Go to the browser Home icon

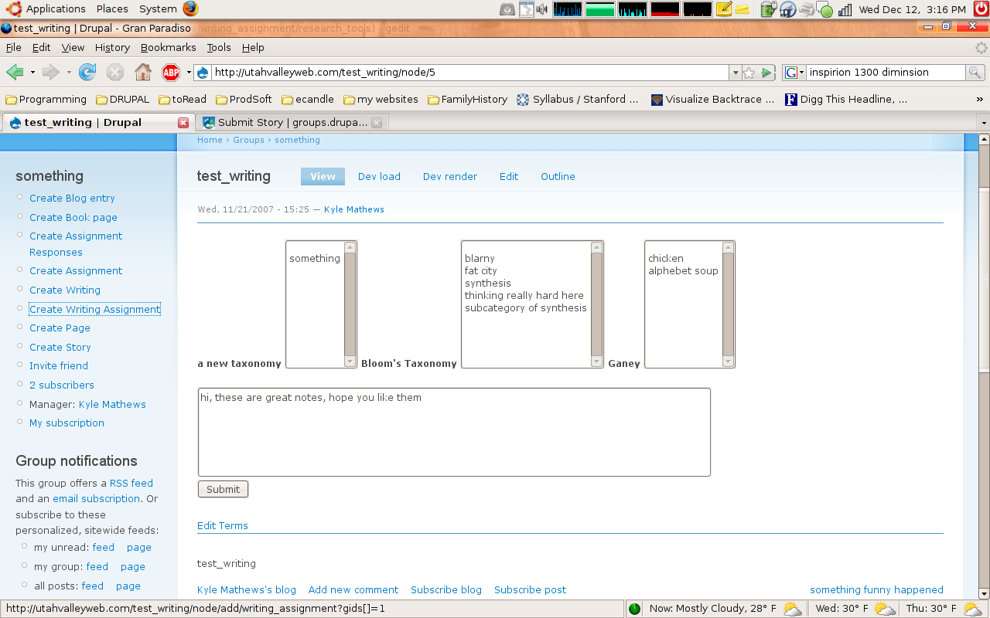point(143,73)
